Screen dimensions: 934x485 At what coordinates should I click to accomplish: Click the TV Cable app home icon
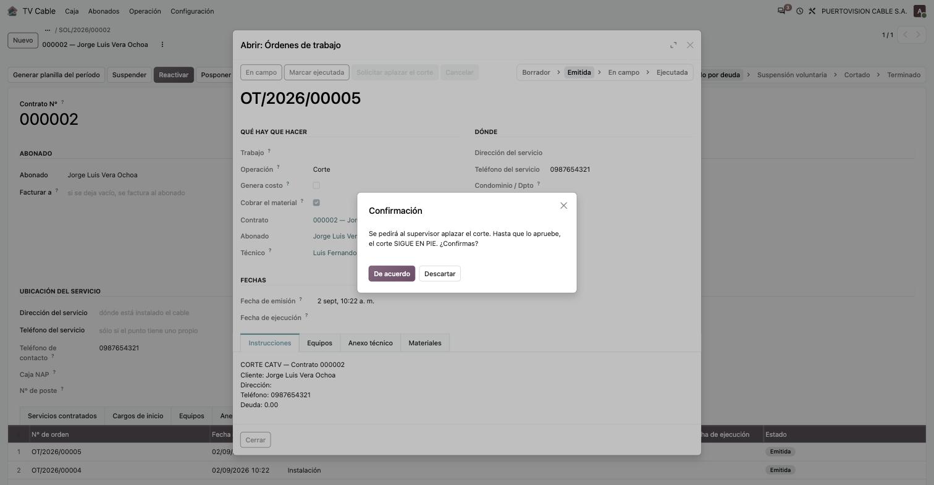tap(12, 11)
